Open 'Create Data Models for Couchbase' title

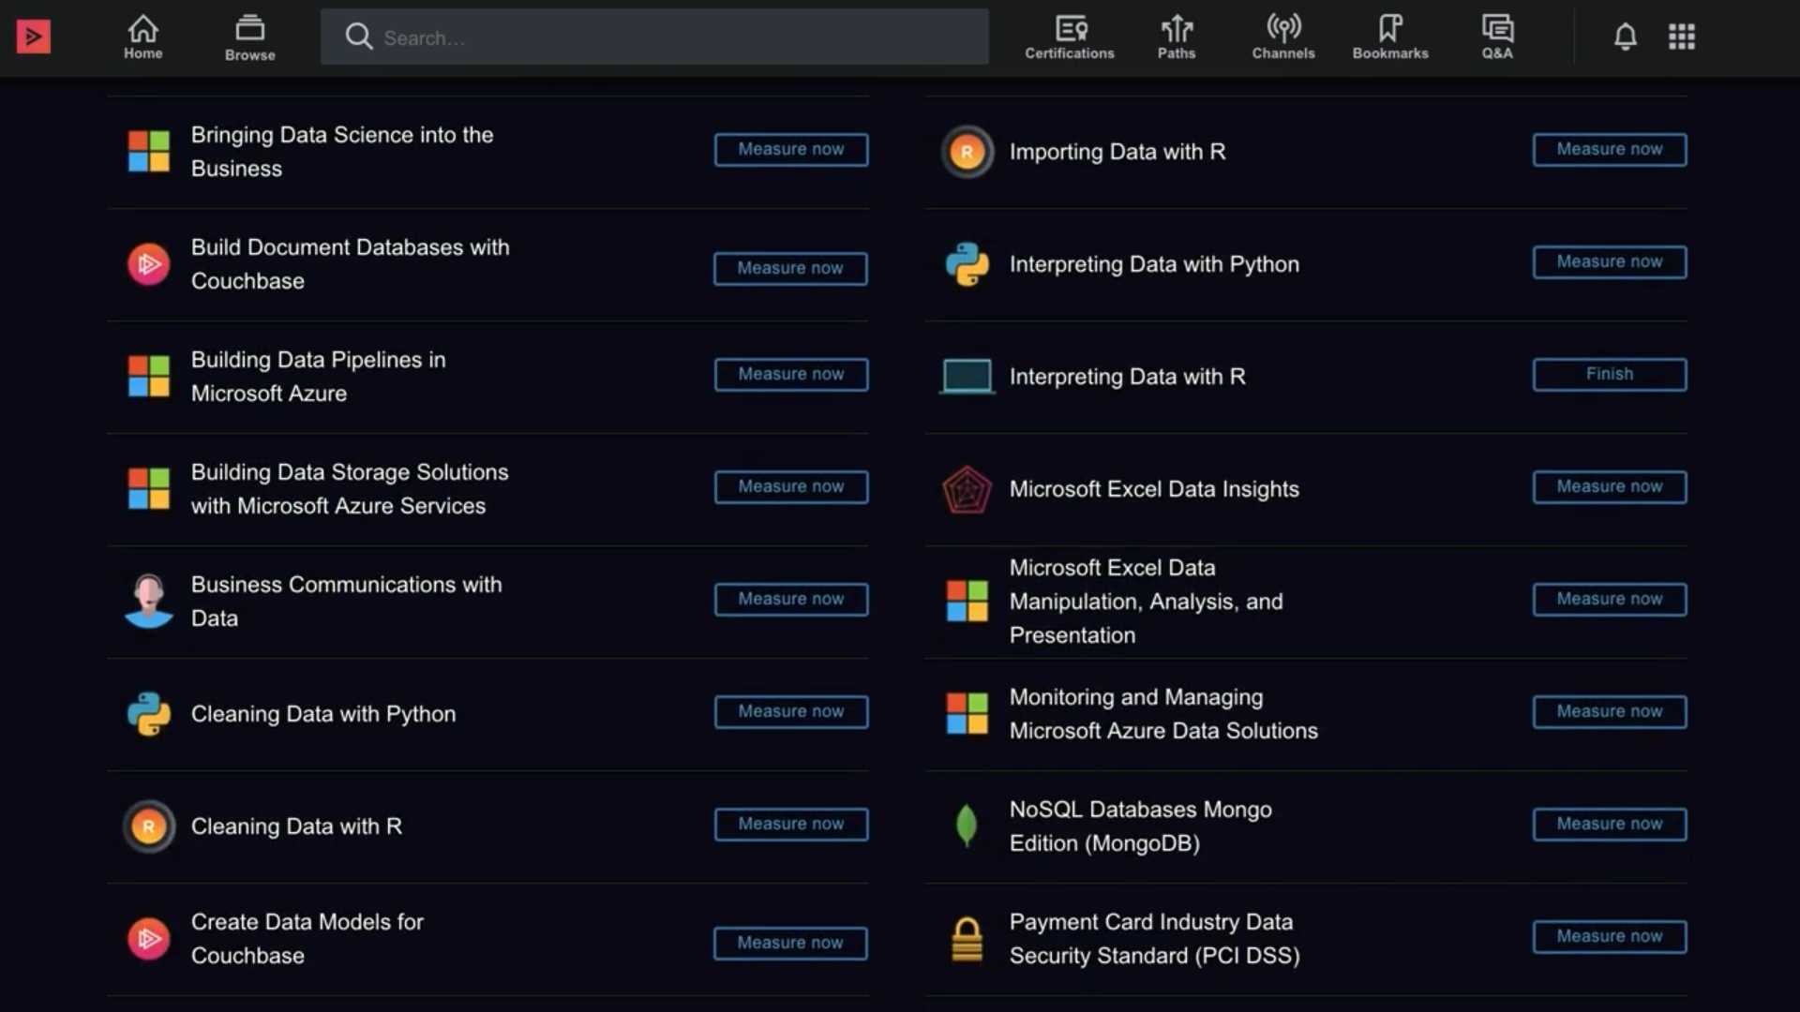(307, 939)
